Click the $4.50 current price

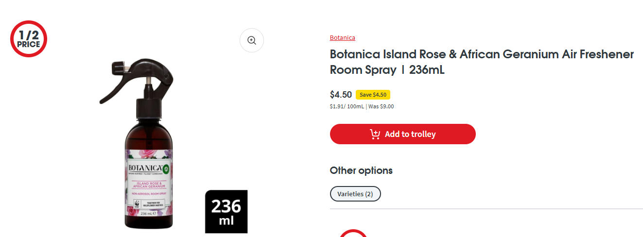[341, 95]
